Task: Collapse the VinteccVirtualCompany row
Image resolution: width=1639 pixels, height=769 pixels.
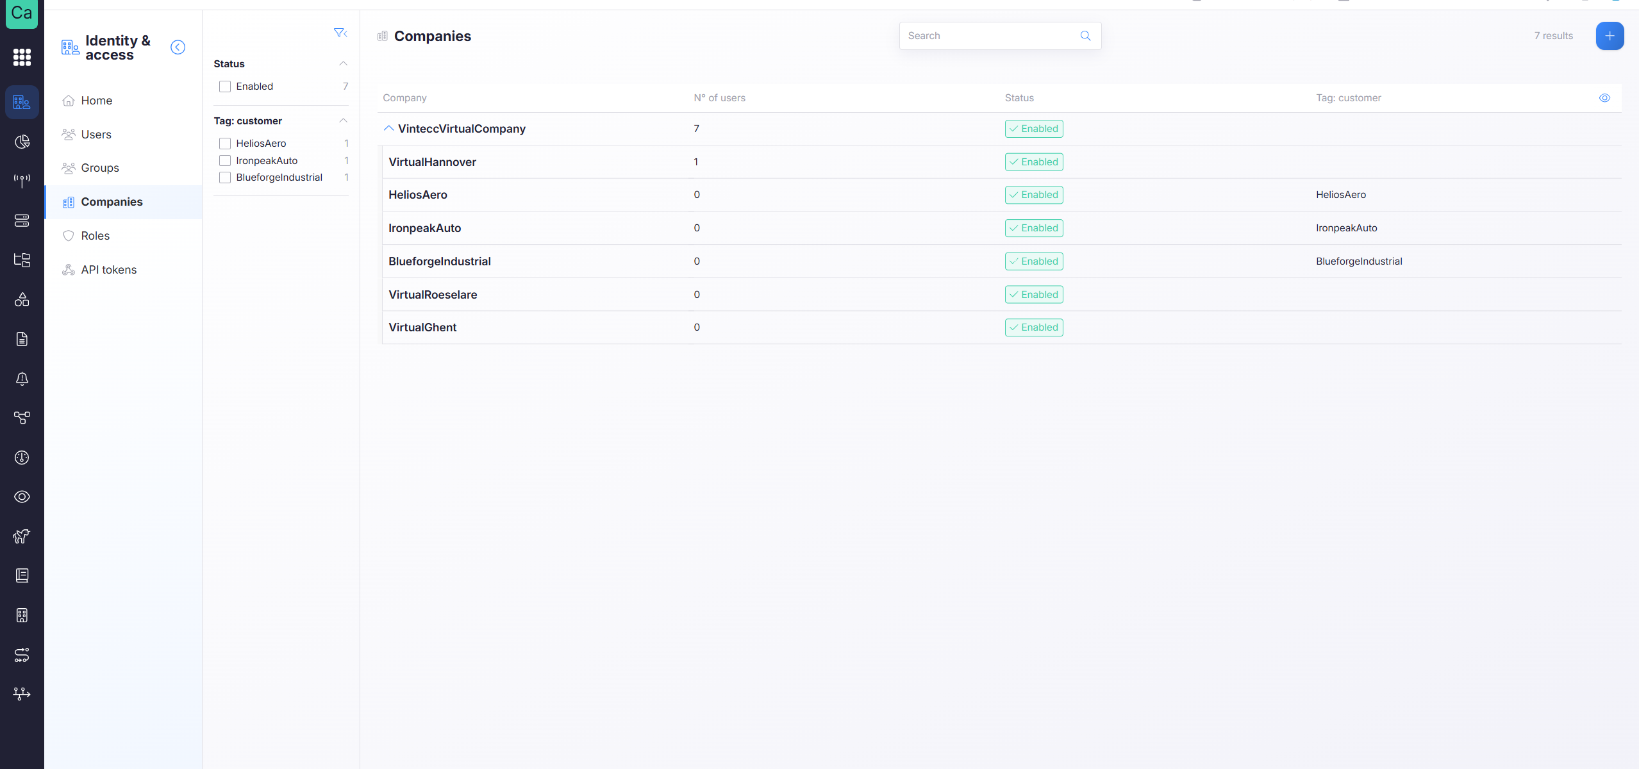Action: [388, 128]
